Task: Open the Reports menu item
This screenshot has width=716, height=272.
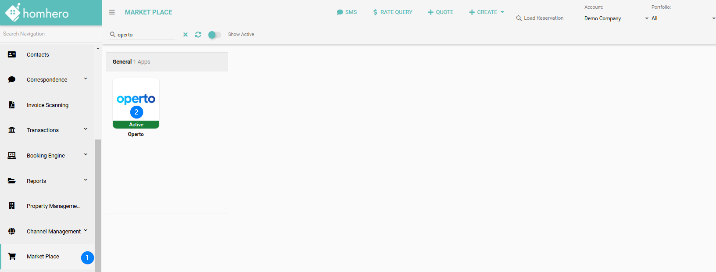Action: click(x=36, y=181)
